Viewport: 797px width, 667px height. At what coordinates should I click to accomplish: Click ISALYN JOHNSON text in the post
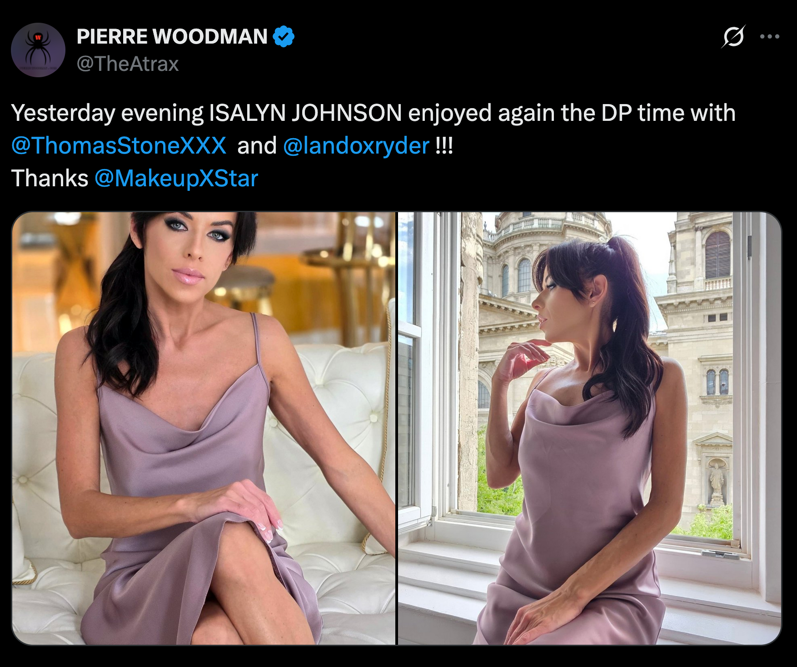pos(305,113)
